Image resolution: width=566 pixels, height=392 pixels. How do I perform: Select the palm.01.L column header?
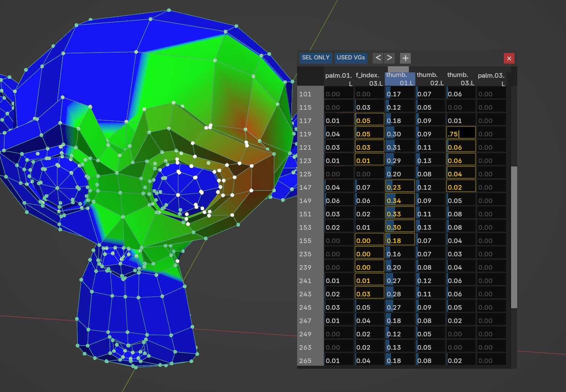click(x=339, y=79)
